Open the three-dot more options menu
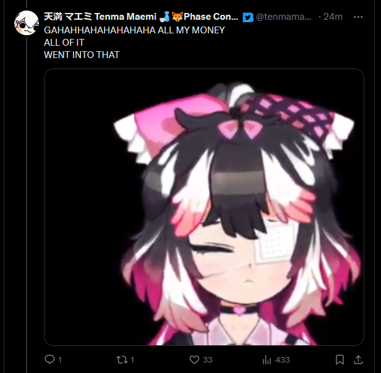This screenshot has height=373, width=381. (358, 17)
